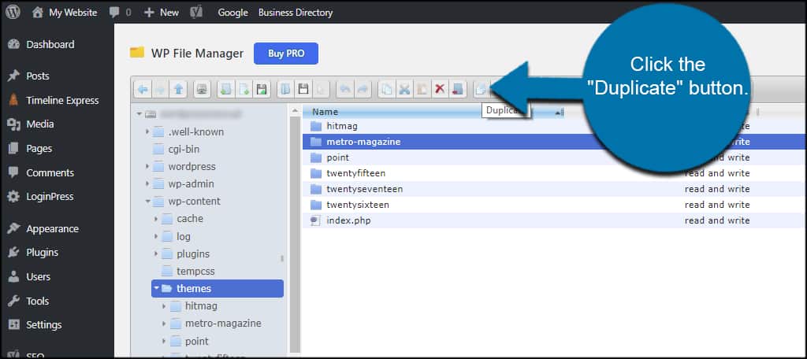Click the Open toolbar icon

285,89
